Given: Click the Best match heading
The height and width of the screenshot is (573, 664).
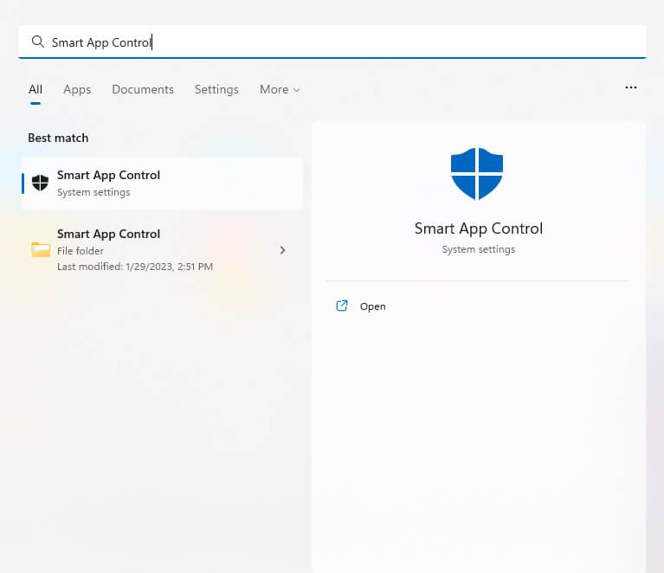Looking at the screenshot, I should (x=58, y=138).
